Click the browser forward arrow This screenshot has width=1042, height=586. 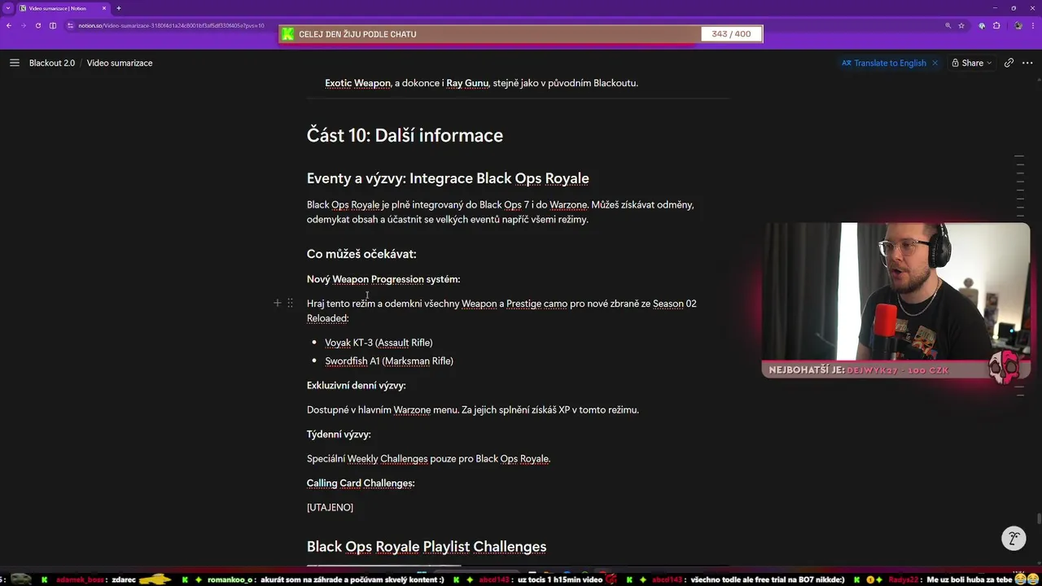[23, 25]
